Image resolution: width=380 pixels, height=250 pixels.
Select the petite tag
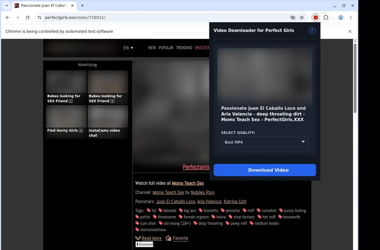143,217
